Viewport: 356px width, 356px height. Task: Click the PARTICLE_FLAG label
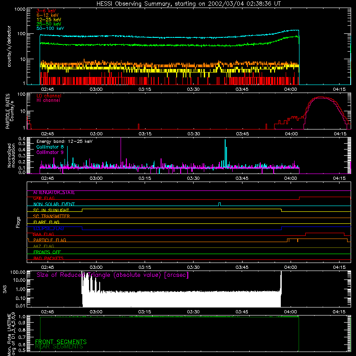tap(50, 240)
